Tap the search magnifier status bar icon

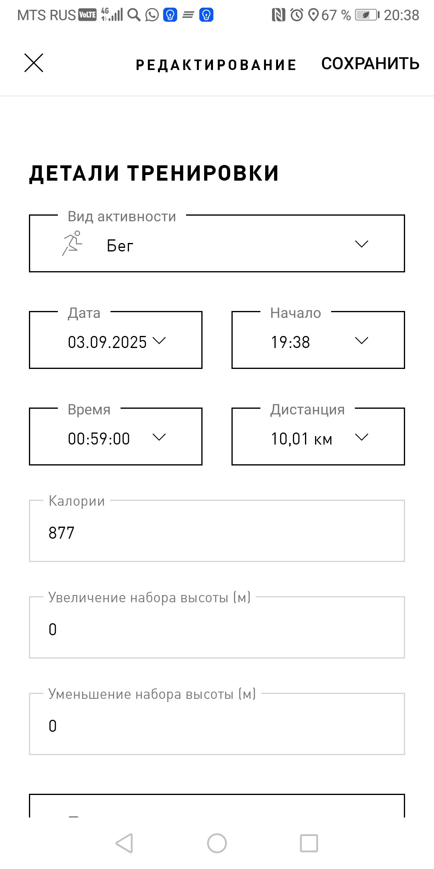[134, 15]
